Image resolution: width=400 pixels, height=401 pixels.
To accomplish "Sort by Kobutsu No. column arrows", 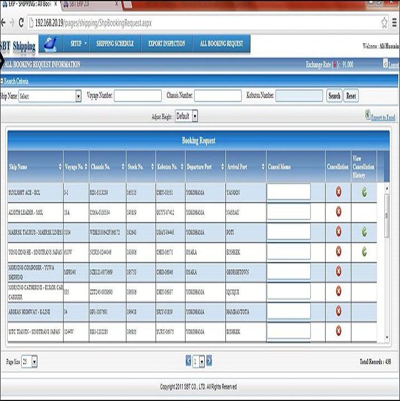I will (x=182, y=167).
